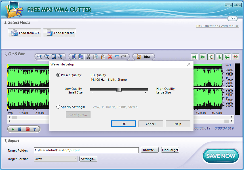Click the normalize effect icon with red arrow

[x=227, y=57]
